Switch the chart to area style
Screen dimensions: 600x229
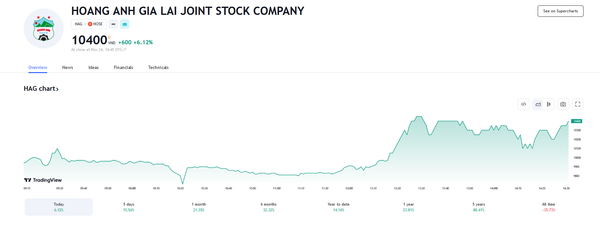[x=538, y=104]
